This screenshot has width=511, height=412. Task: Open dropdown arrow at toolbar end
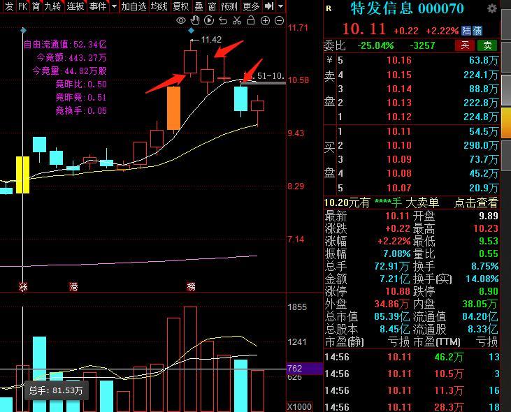280,6
